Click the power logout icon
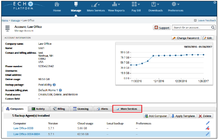219x140 pixels. pos(215,3)
